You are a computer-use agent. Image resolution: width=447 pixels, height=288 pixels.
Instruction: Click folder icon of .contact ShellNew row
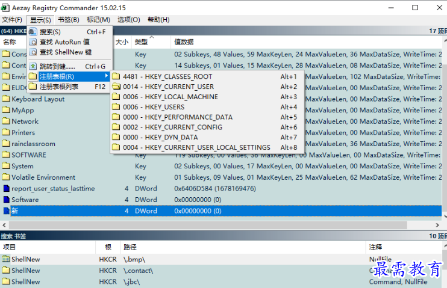[x=6, y=270]
